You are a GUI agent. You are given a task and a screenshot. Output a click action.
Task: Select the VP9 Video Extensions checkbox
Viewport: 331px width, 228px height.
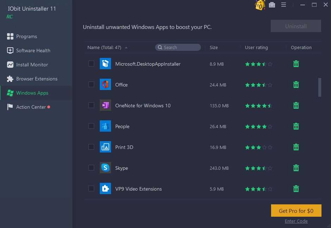point(91,188)
